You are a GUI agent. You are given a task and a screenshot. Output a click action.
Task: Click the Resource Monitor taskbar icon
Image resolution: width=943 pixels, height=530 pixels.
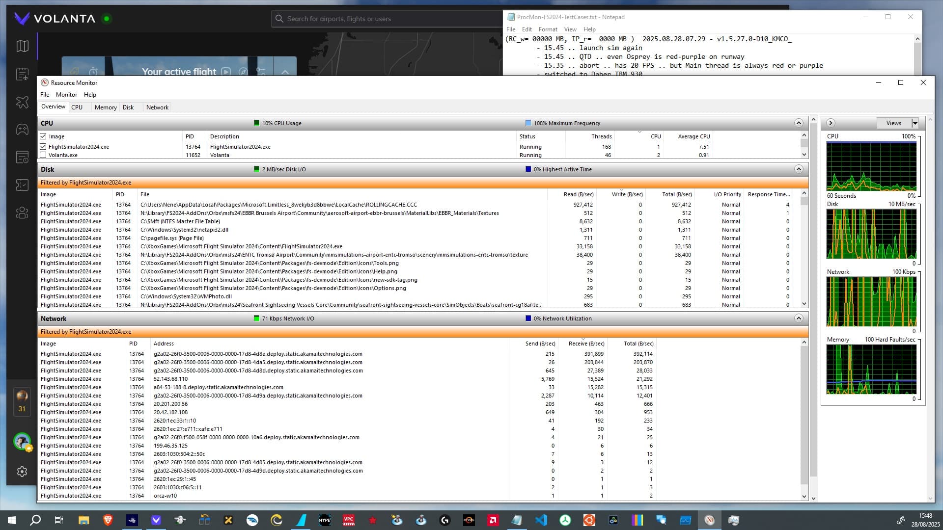coord(710,520)
